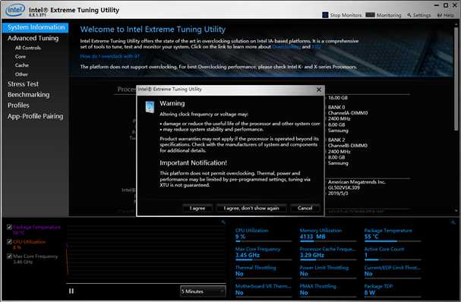Select Other under Advanced Tuning
This screenshot has height=302, width=461.
point(21,74)
